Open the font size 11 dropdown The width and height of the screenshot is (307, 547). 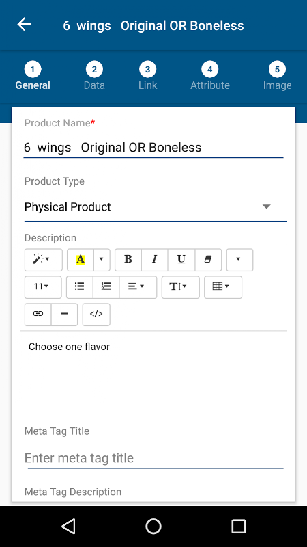pos(43,287)
